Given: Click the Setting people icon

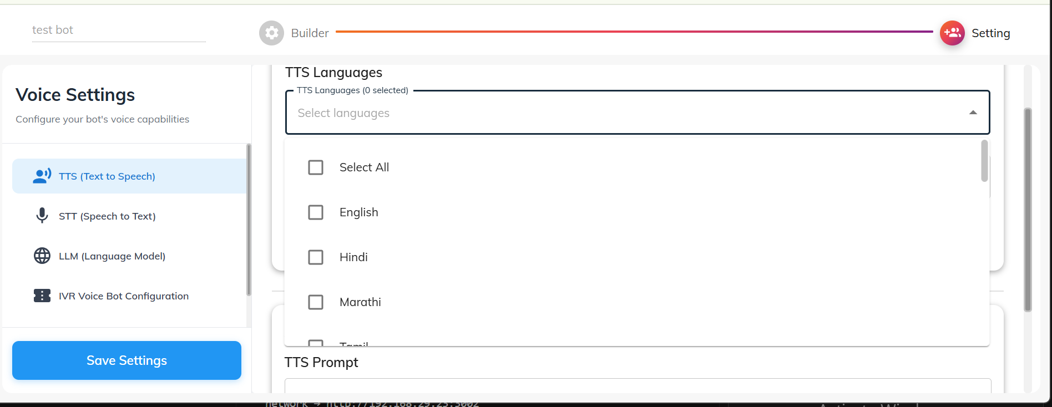Looking at the screenshot, I should 952,33.
